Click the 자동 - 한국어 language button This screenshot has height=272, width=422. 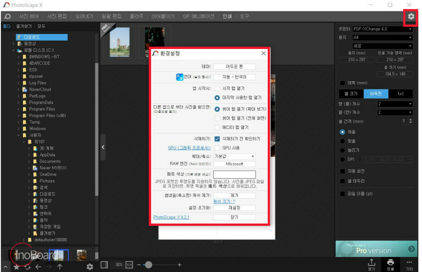[235, 77]
